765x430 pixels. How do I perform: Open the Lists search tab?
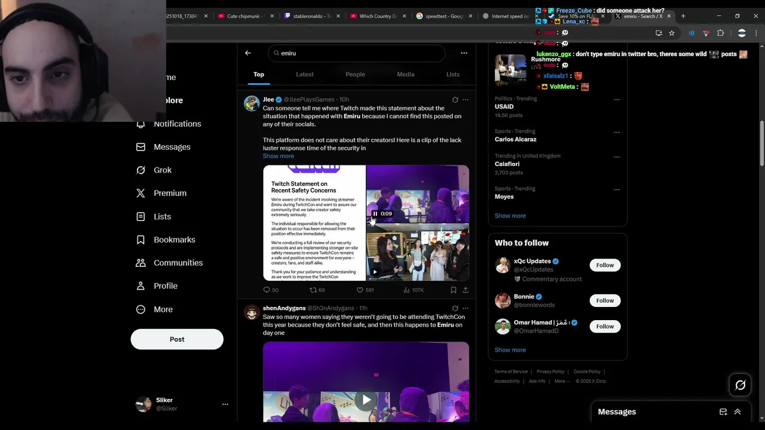click(453, 75)
